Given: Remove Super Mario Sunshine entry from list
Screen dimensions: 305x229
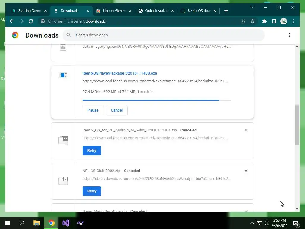Looking at the screenshot, I should pos(246,211).
